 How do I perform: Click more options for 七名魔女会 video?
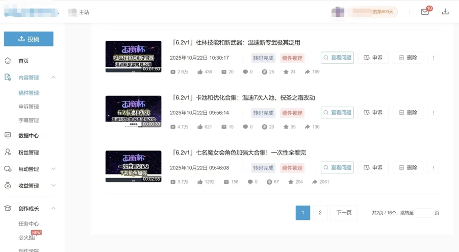click(x=433, y=168)
